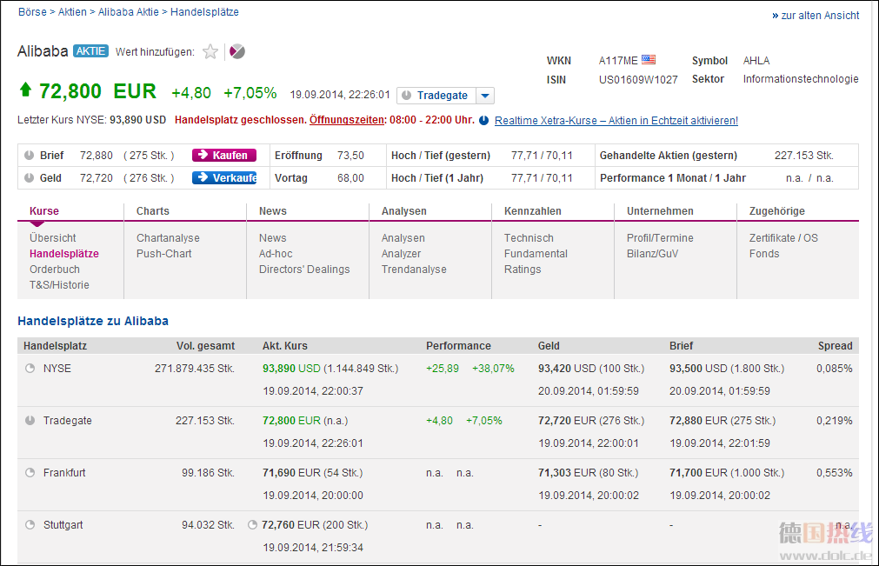Click Alibaba Aktie breadcrumb link
The image size is (879, 566).
(x=129, y=12)
